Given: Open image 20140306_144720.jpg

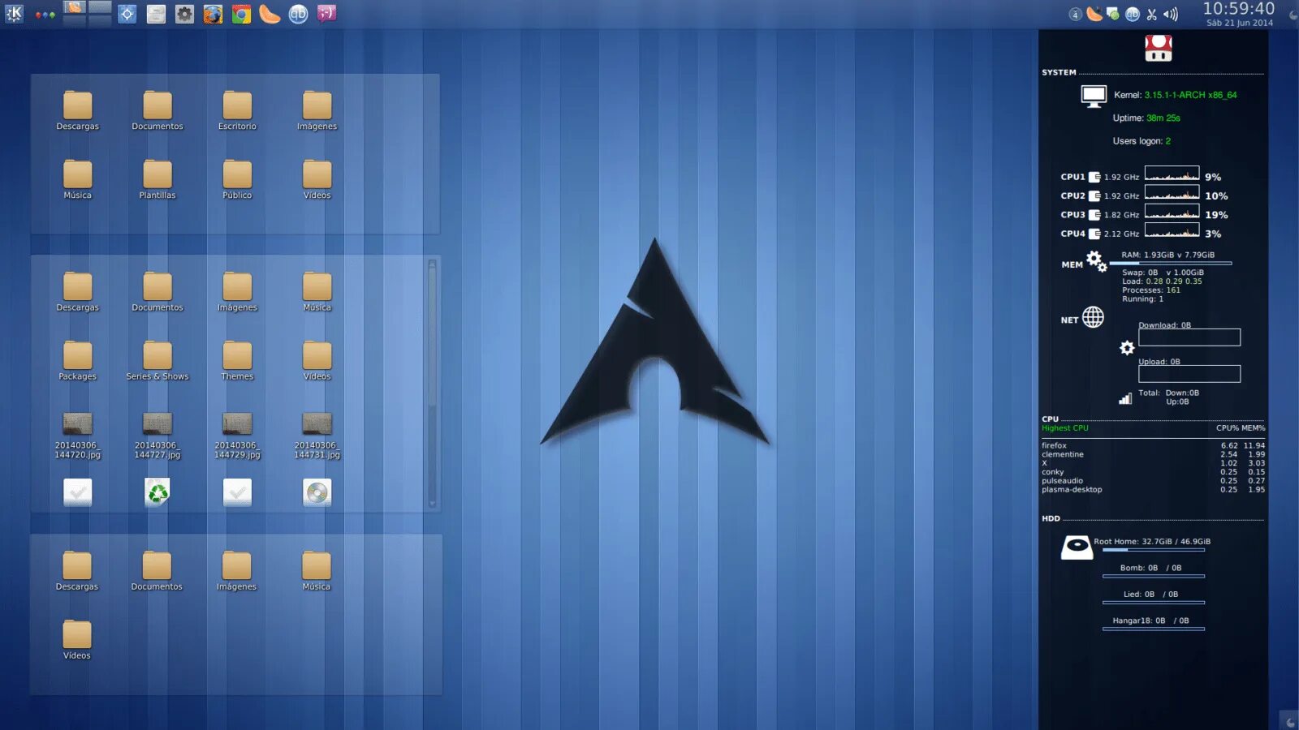Looking at the screenshot, I should pyautogui.click(x=77, y=436).
